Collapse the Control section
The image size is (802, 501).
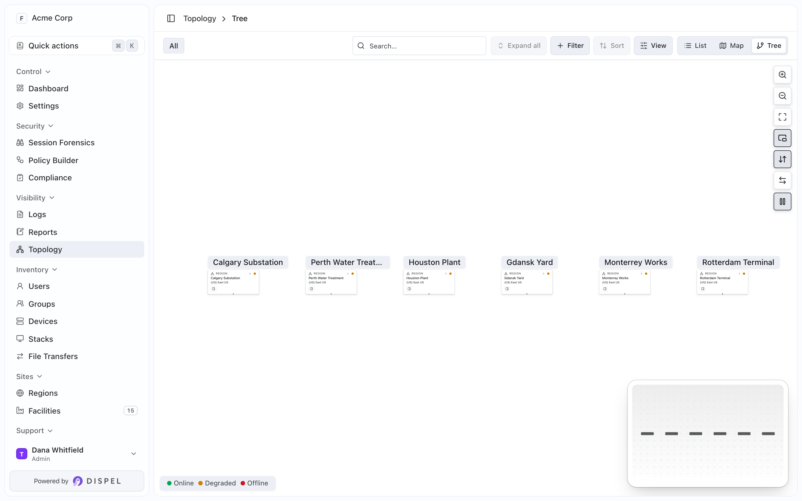[33, 72]
